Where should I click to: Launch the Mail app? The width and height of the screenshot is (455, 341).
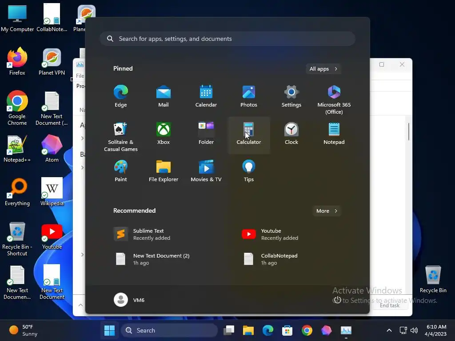pyautogui.click(x=164, y=96)
